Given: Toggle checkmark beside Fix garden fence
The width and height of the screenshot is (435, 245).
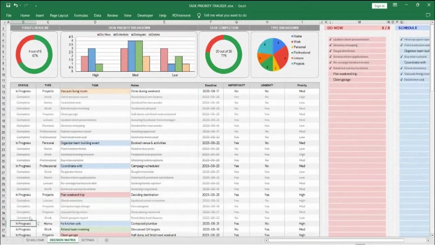Looking at the screenshot, I should pos(330,51).
